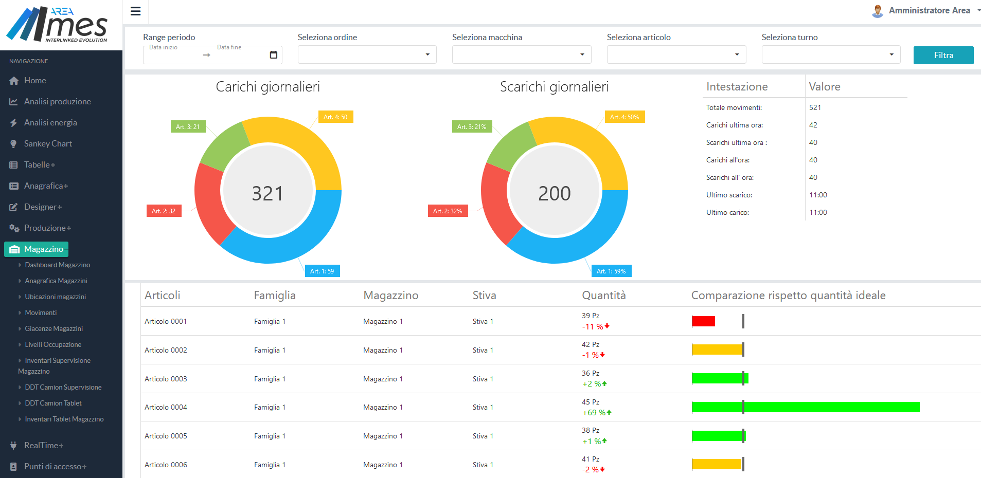Open DDT Camion Supervisione link

(63, 388)
